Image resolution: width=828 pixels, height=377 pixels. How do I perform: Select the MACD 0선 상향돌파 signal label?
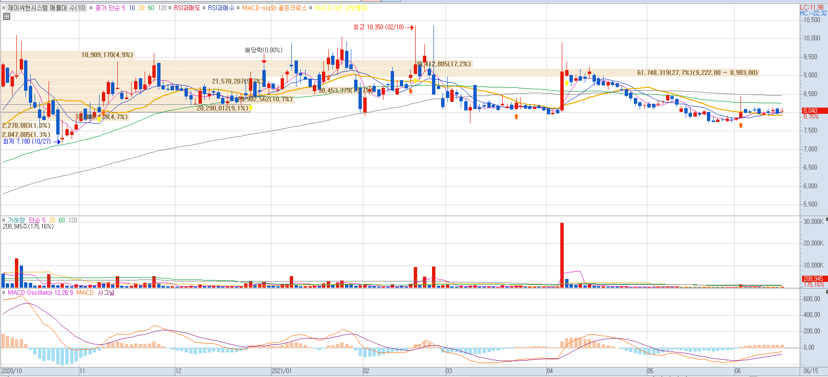pos(341,8)
